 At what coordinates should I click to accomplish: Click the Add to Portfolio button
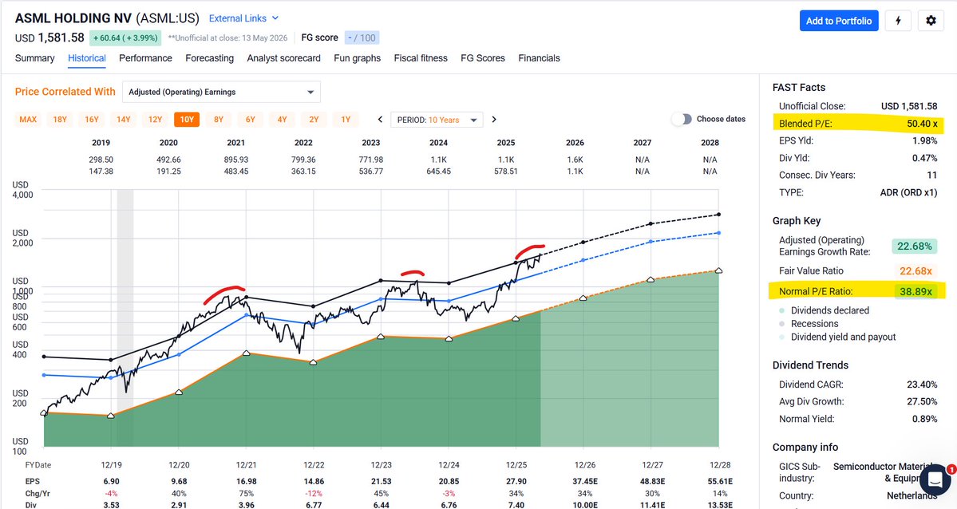pyautogui.click(x=839, y=21)
